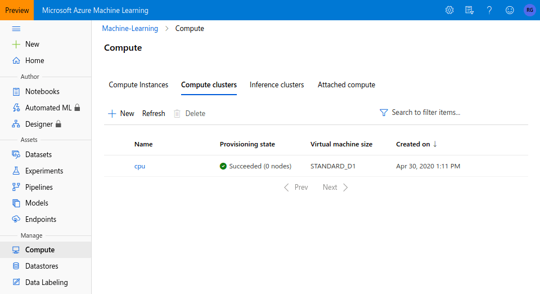Click the Home text in sidebar

(x=35, y=61)
